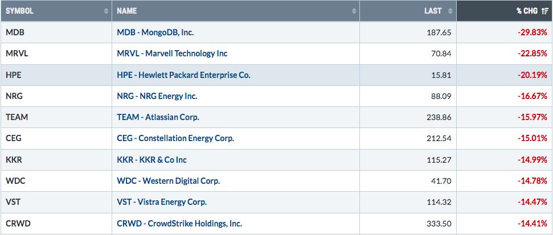Image resolution: width=553 pixels, height=235 pixels.
Task: Open MRVL - Marvell Technology Inc link
Action: coord(172,53)
